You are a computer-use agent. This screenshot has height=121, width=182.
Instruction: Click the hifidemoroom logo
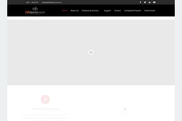(x=35, y=11)
